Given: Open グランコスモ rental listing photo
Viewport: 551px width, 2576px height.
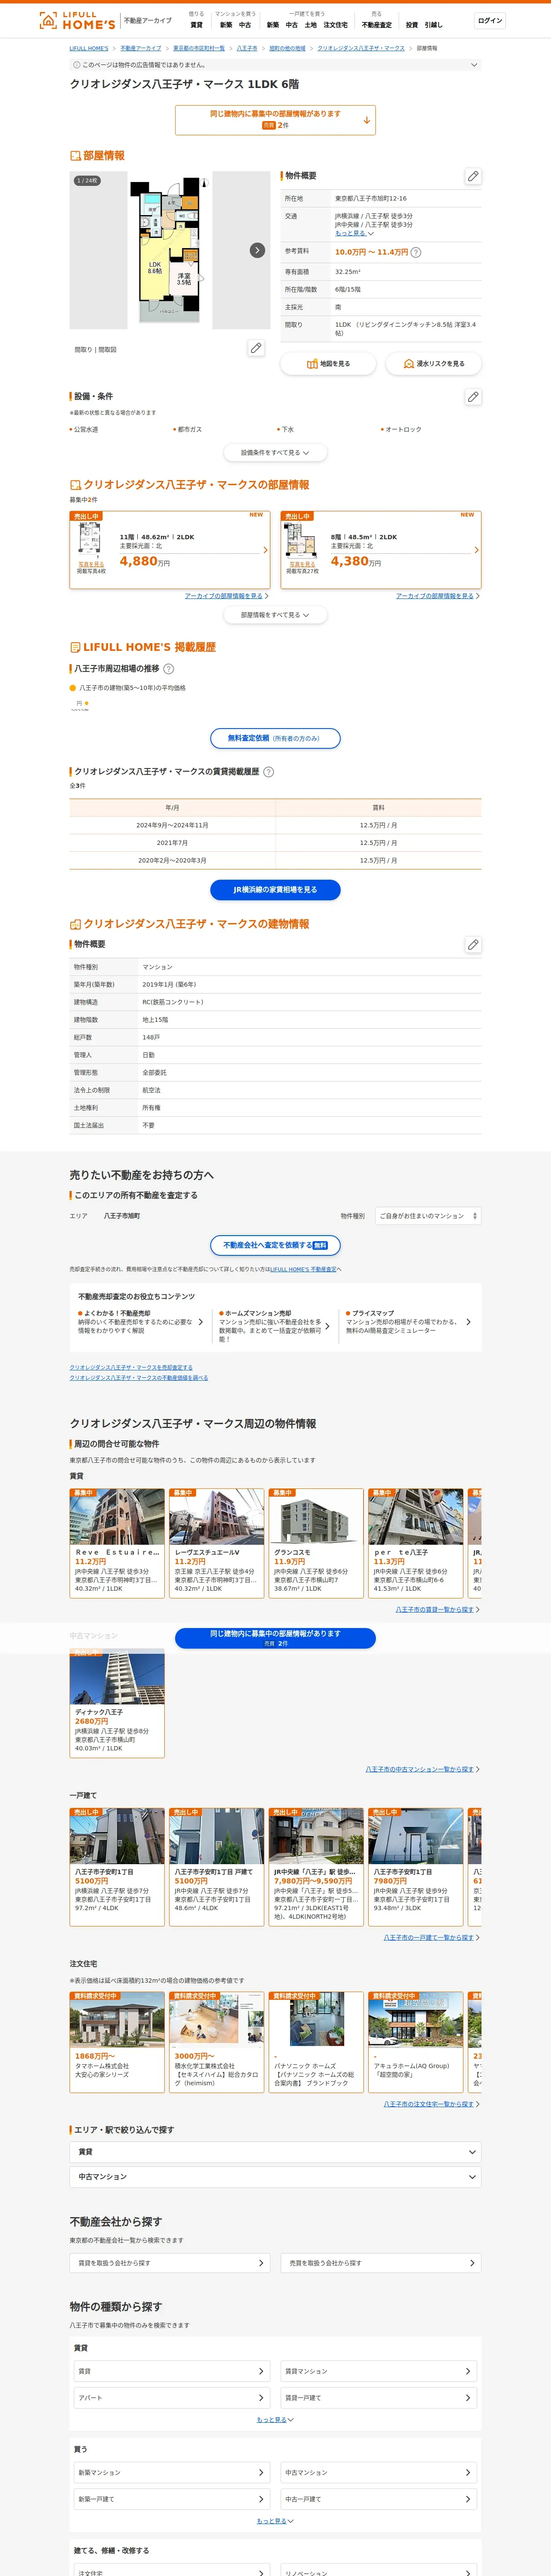Looking at the screenshot, I should pyautogui.click(x=316, y=1517).
